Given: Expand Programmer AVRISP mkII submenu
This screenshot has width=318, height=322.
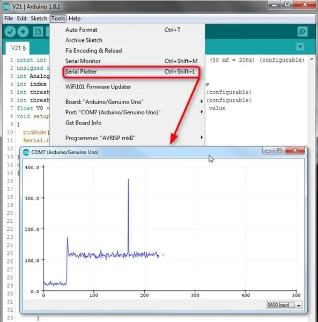Looking at the screenshot, I should point(127,138).
